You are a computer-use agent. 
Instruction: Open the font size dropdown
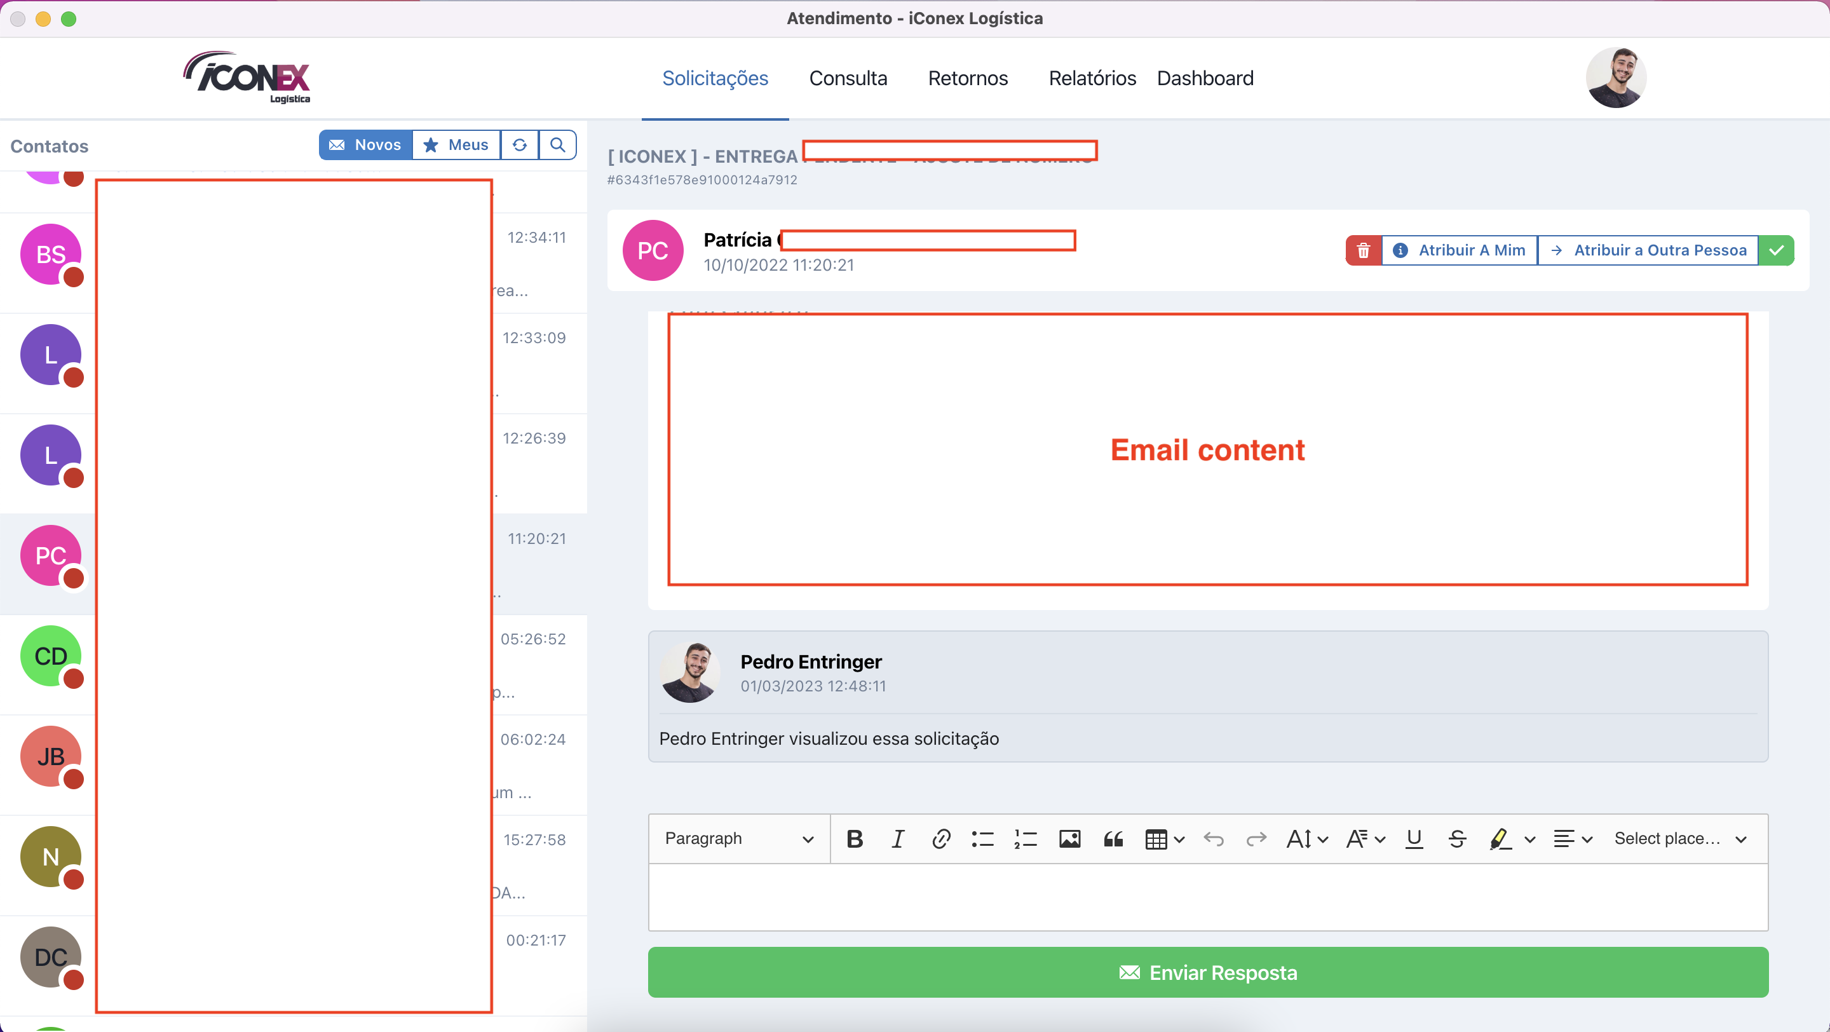pos(1306,839)
